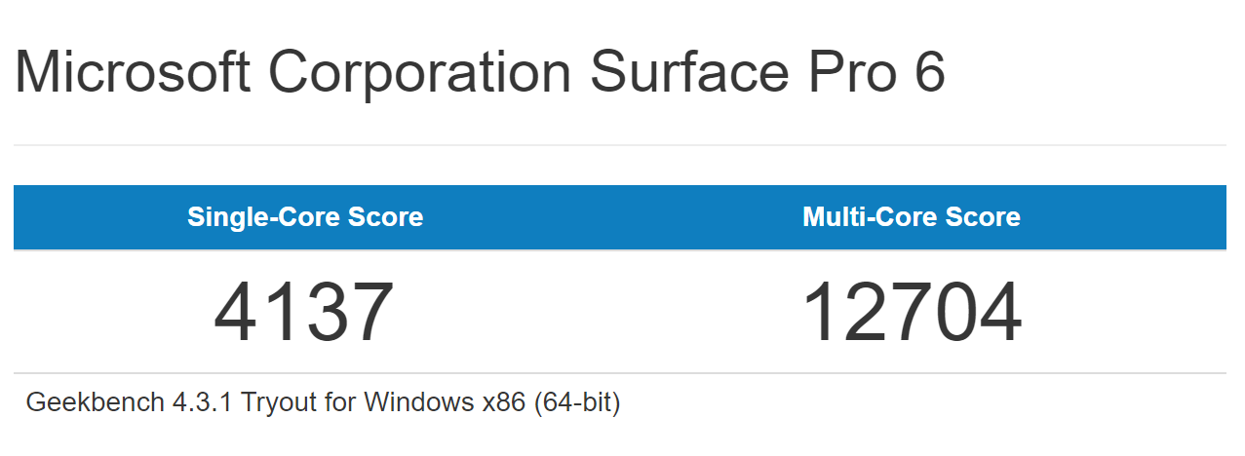The width and height of the screenshot is (1245, 456).
Task: Select the multi-core result 12704
Action: coord(912,314)
